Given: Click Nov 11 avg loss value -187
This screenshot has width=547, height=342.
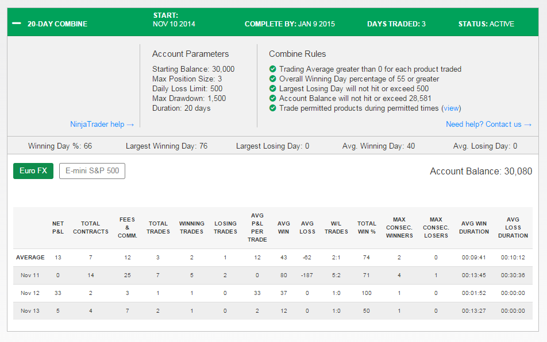Looking at the screenshot, I should coord(307,275).
